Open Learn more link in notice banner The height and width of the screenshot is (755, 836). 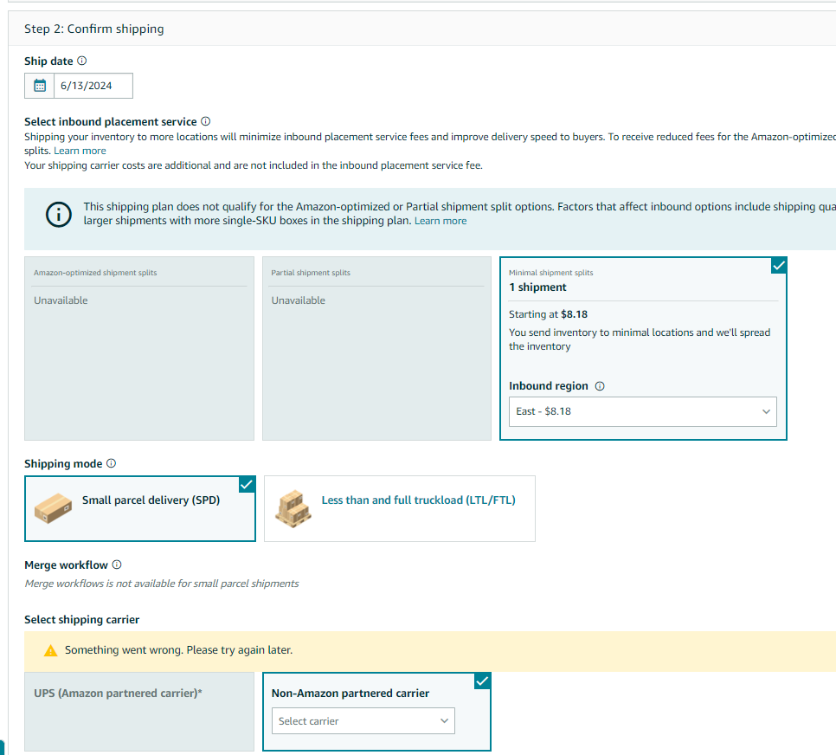pyautogui.click(x=441, y=221)
